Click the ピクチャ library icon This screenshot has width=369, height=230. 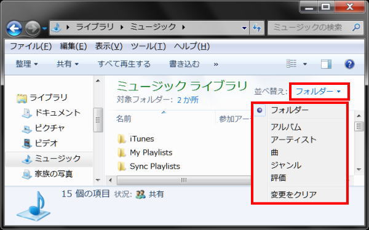pyautogui.click(x=26, y=129)
